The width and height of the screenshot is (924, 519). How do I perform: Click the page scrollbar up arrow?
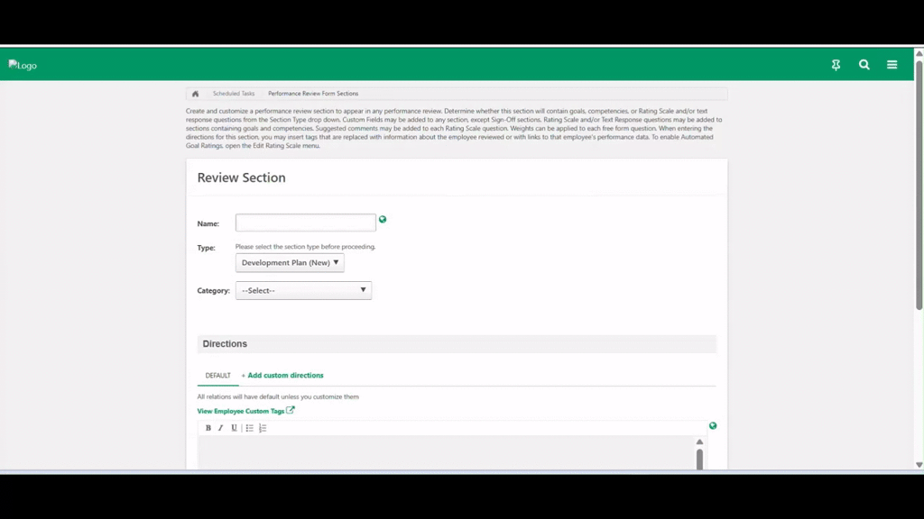(x=919, y=53)
